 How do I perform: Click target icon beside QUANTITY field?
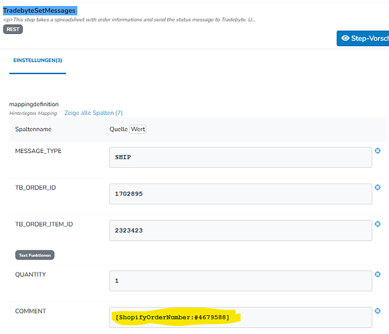[378, 275]
